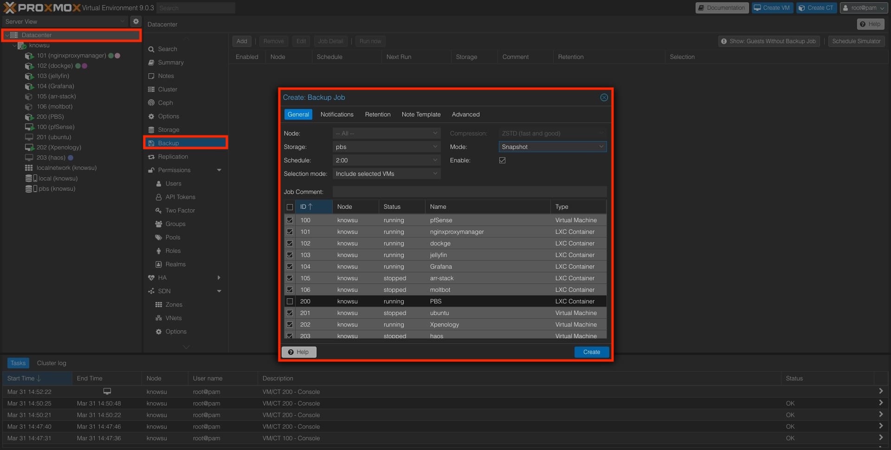Open Storage via its database icon
Viewport: 891px width, 450px height.
151,130
